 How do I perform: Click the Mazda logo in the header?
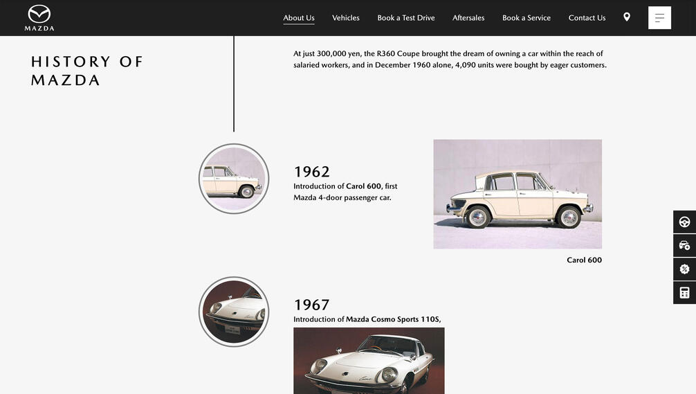point(39,18)
